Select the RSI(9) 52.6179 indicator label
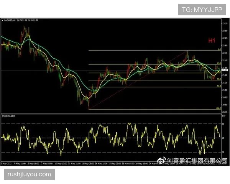Viewport: 230px width, 184px height. (x=8, y=116)
